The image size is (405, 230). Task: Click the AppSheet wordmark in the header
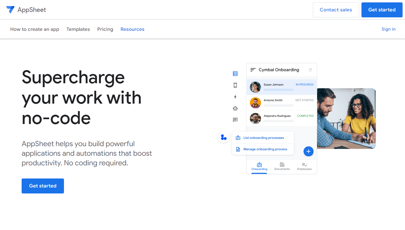pyautogui.click(x=32, y=10)
